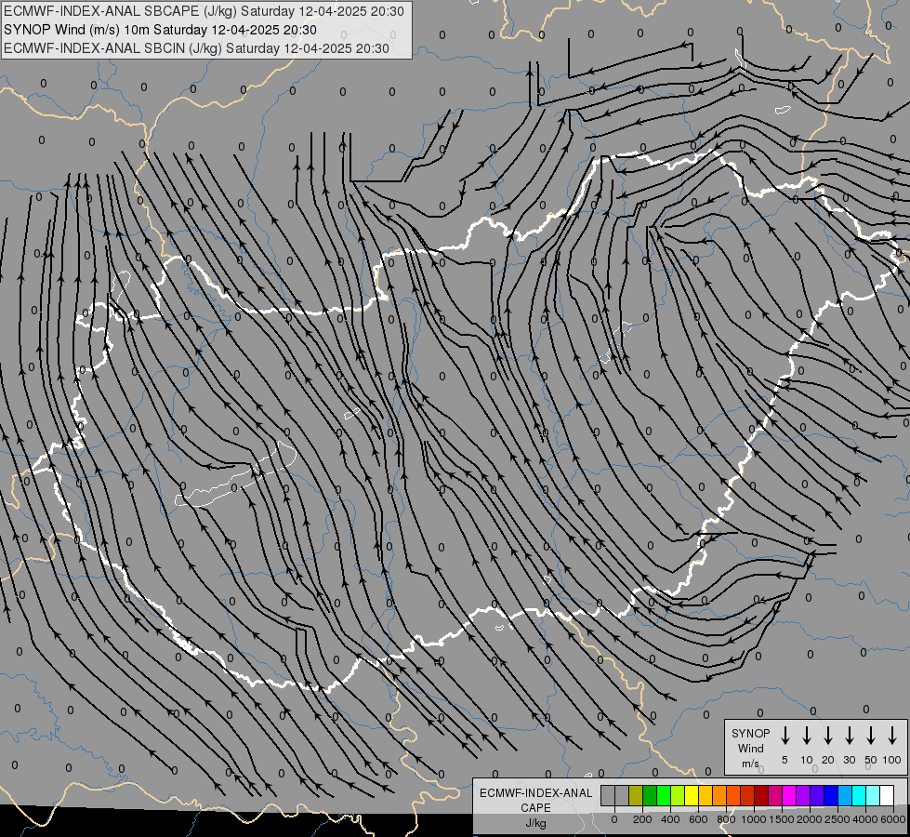Pick the indigo swatch right of 2000 tick
The height and width of the screenshot is (837, 910).
tap(816, 795)
